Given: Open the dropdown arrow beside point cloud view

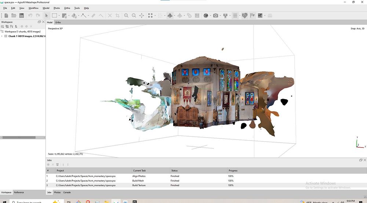Looking at the screenshot, I should pyautogui.click(x=156, y=15).
